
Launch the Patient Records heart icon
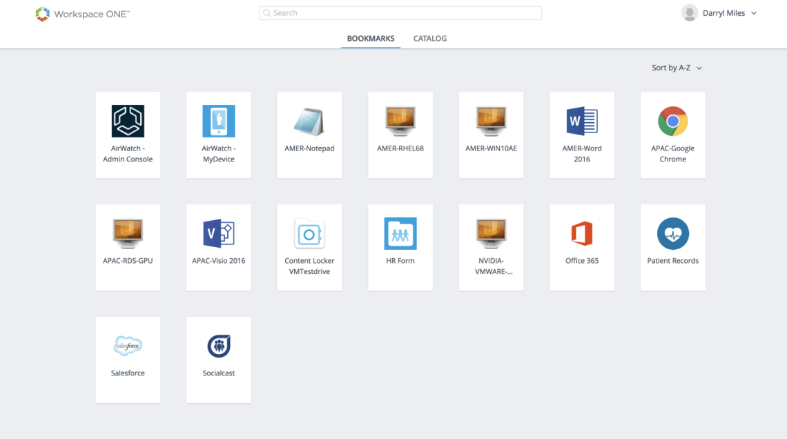pyautogui.click(x=672, y=233)
